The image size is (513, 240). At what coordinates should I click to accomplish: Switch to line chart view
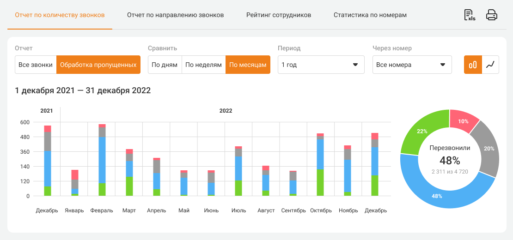click(490, 65)
